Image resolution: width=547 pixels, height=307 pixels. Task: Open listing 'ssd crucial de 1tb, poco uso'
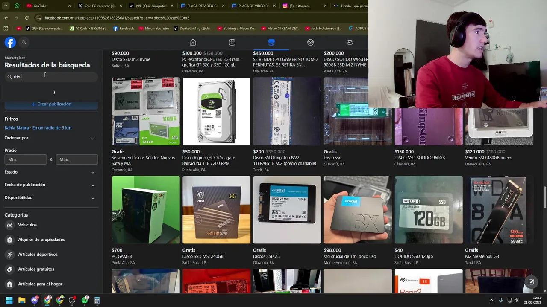coord(350,256)
